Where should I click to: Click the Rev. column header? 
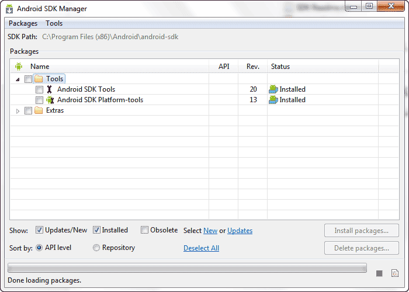tap(253, 67)
